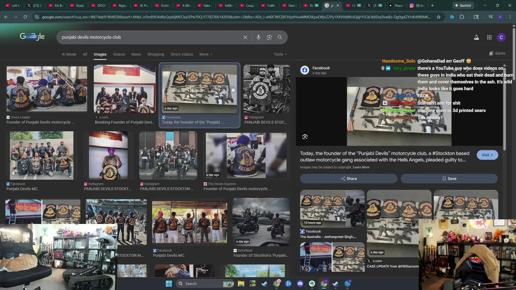Open the Tools dropdown

pos(280,54)
